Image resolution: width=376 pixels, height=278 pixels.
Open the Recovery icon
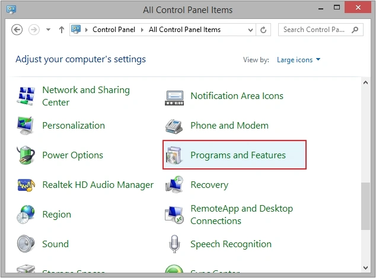(174, 185)
